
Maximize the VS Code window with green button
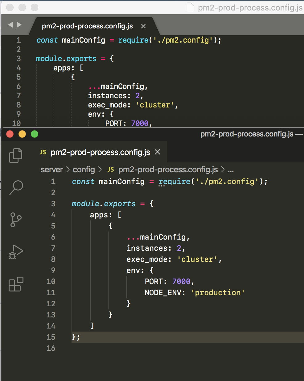[x=35, y=134]
